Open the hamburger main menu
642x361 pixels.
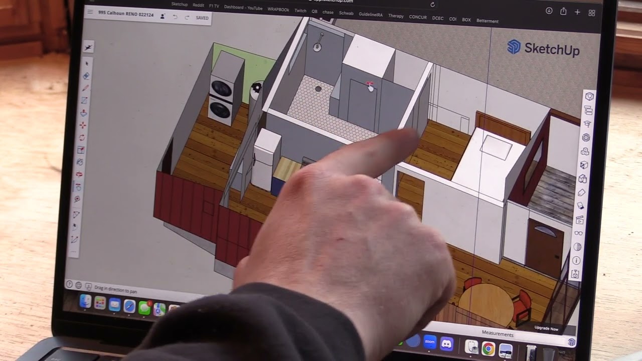pos(90,12)
